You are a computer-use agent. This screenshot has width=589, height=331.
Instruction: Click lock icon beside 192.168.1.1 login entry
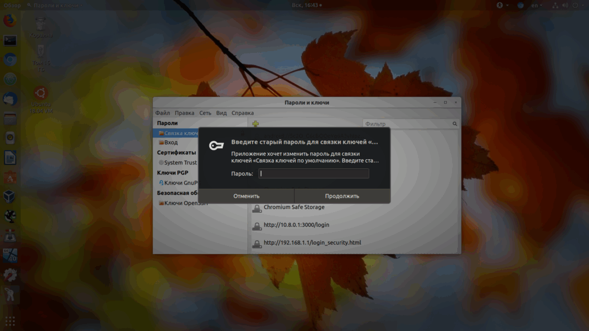tap(257, 244)
